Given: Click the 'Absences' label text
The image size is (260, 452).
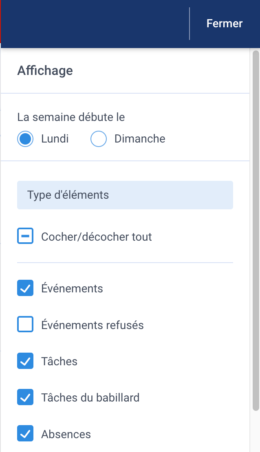Looking at the screenshot, I should pos(66,434).
